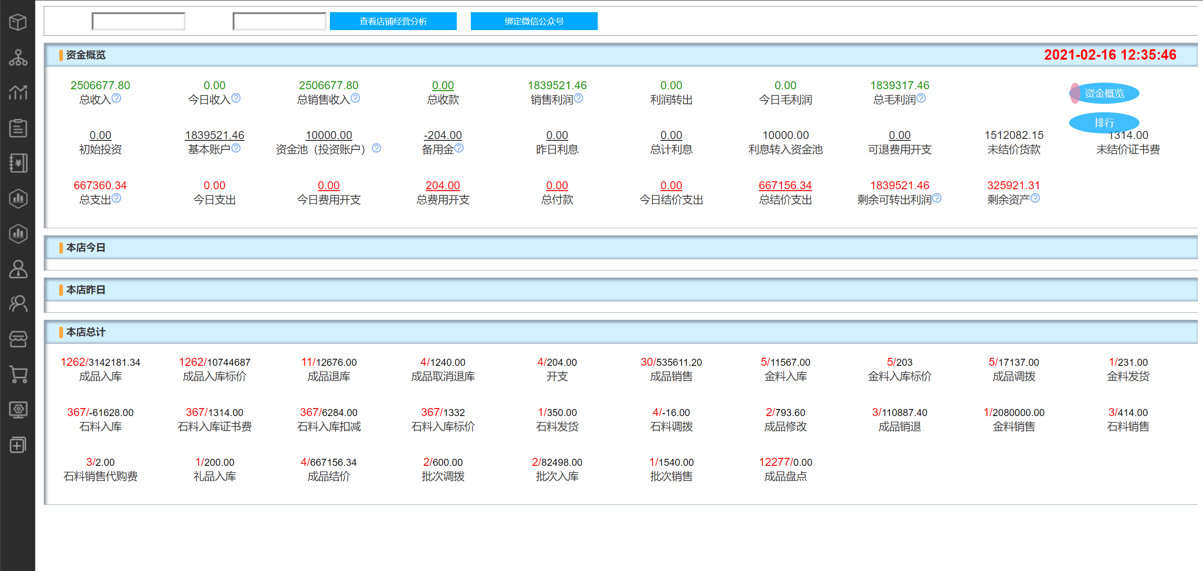
Task: Click 查看店铺经营分析 button
Action: click(393, 21)
